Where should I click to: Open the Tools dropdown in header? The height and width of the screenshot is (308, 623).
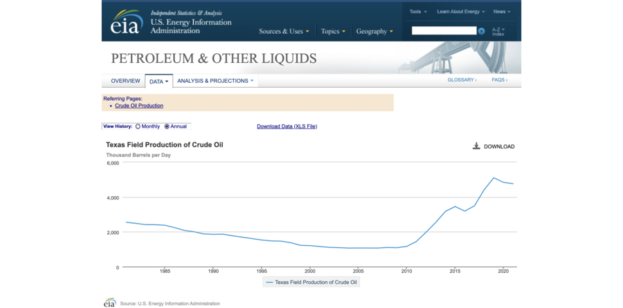417,12
